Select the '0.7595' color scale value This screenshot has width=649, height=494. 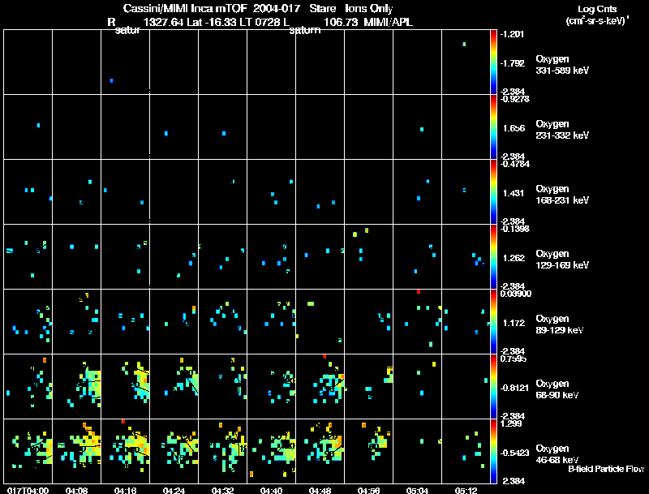point(514,359)
